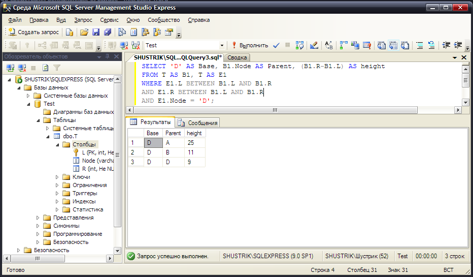Open the active files dropdown arrow beside tabs

455,57
